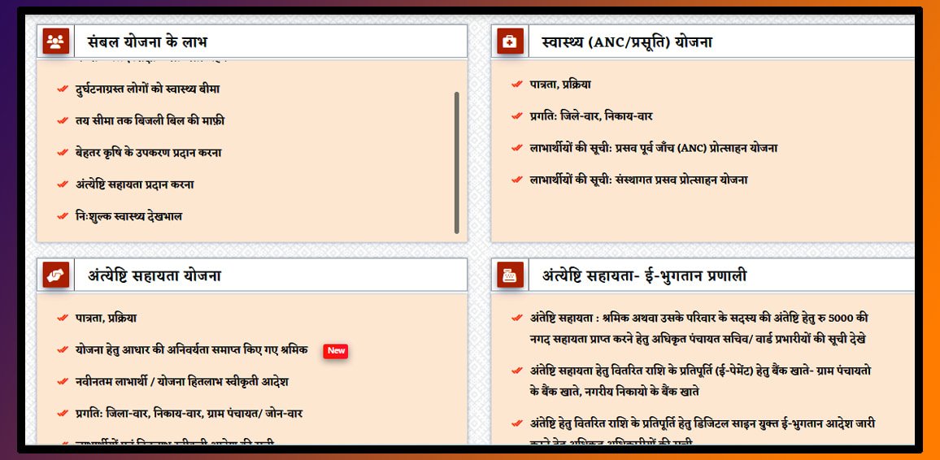Screen dimensions: 940x460
Task: Open प्रगति: जिले-वार, निकाय-वार link
Action: pos(591,116)
